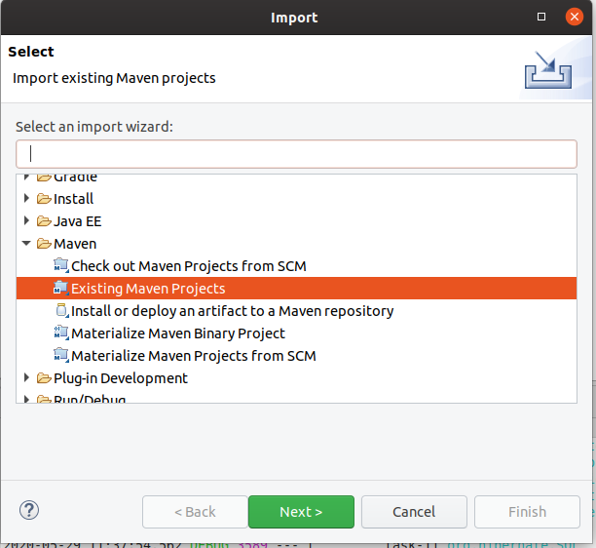Select Materialize Maven Binary Project entry

(178, 333)
